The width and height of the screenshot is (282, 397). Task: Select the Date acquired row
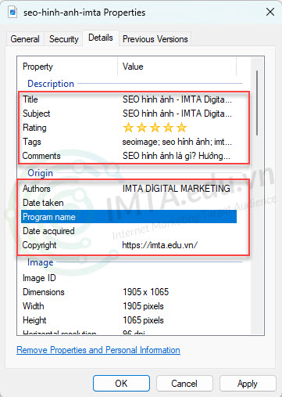129,231
